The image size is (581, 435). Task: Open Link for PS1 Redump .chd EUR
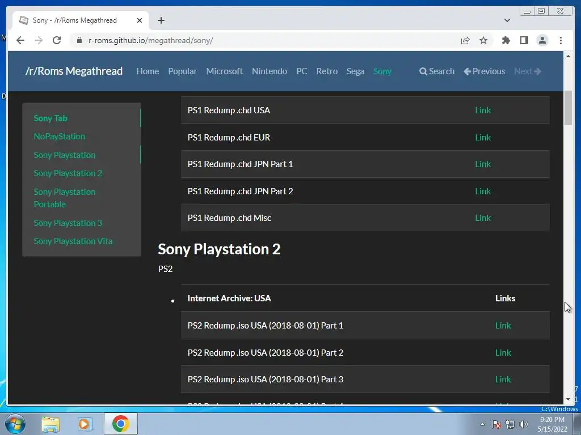(x=483, y=137)
